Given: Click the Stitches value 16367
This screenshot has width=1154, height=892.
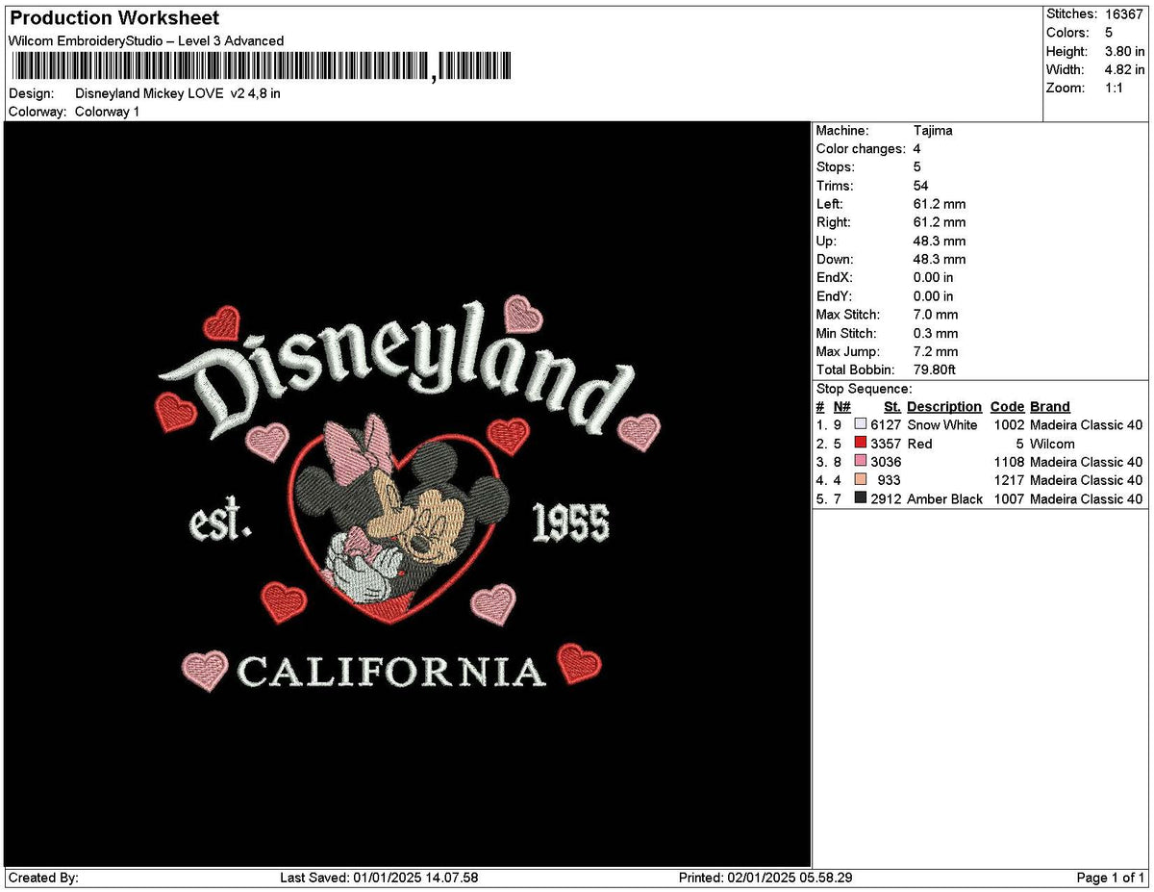Looking at the screenshot, I should coord(1125,13).
